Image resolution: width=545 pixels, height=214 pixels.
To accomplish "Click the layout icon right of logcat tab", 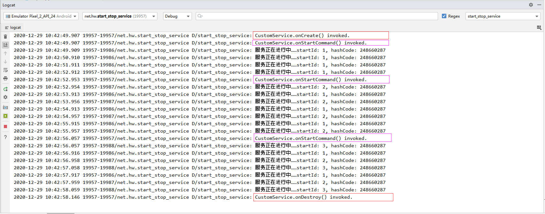I will 539,27.
